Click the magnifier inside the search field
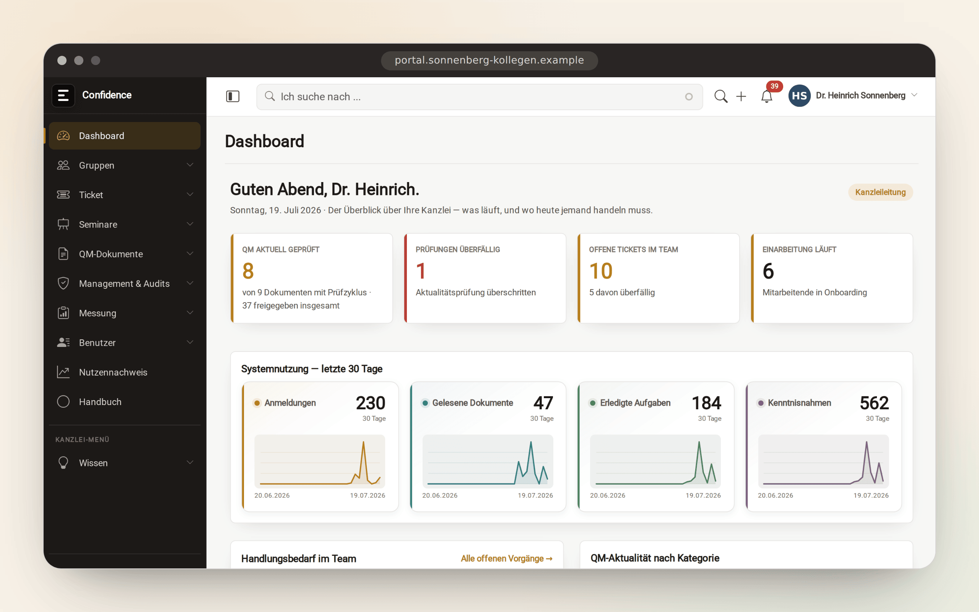The width and height of the screenshot is (979, 612). (x=270, y=96)
